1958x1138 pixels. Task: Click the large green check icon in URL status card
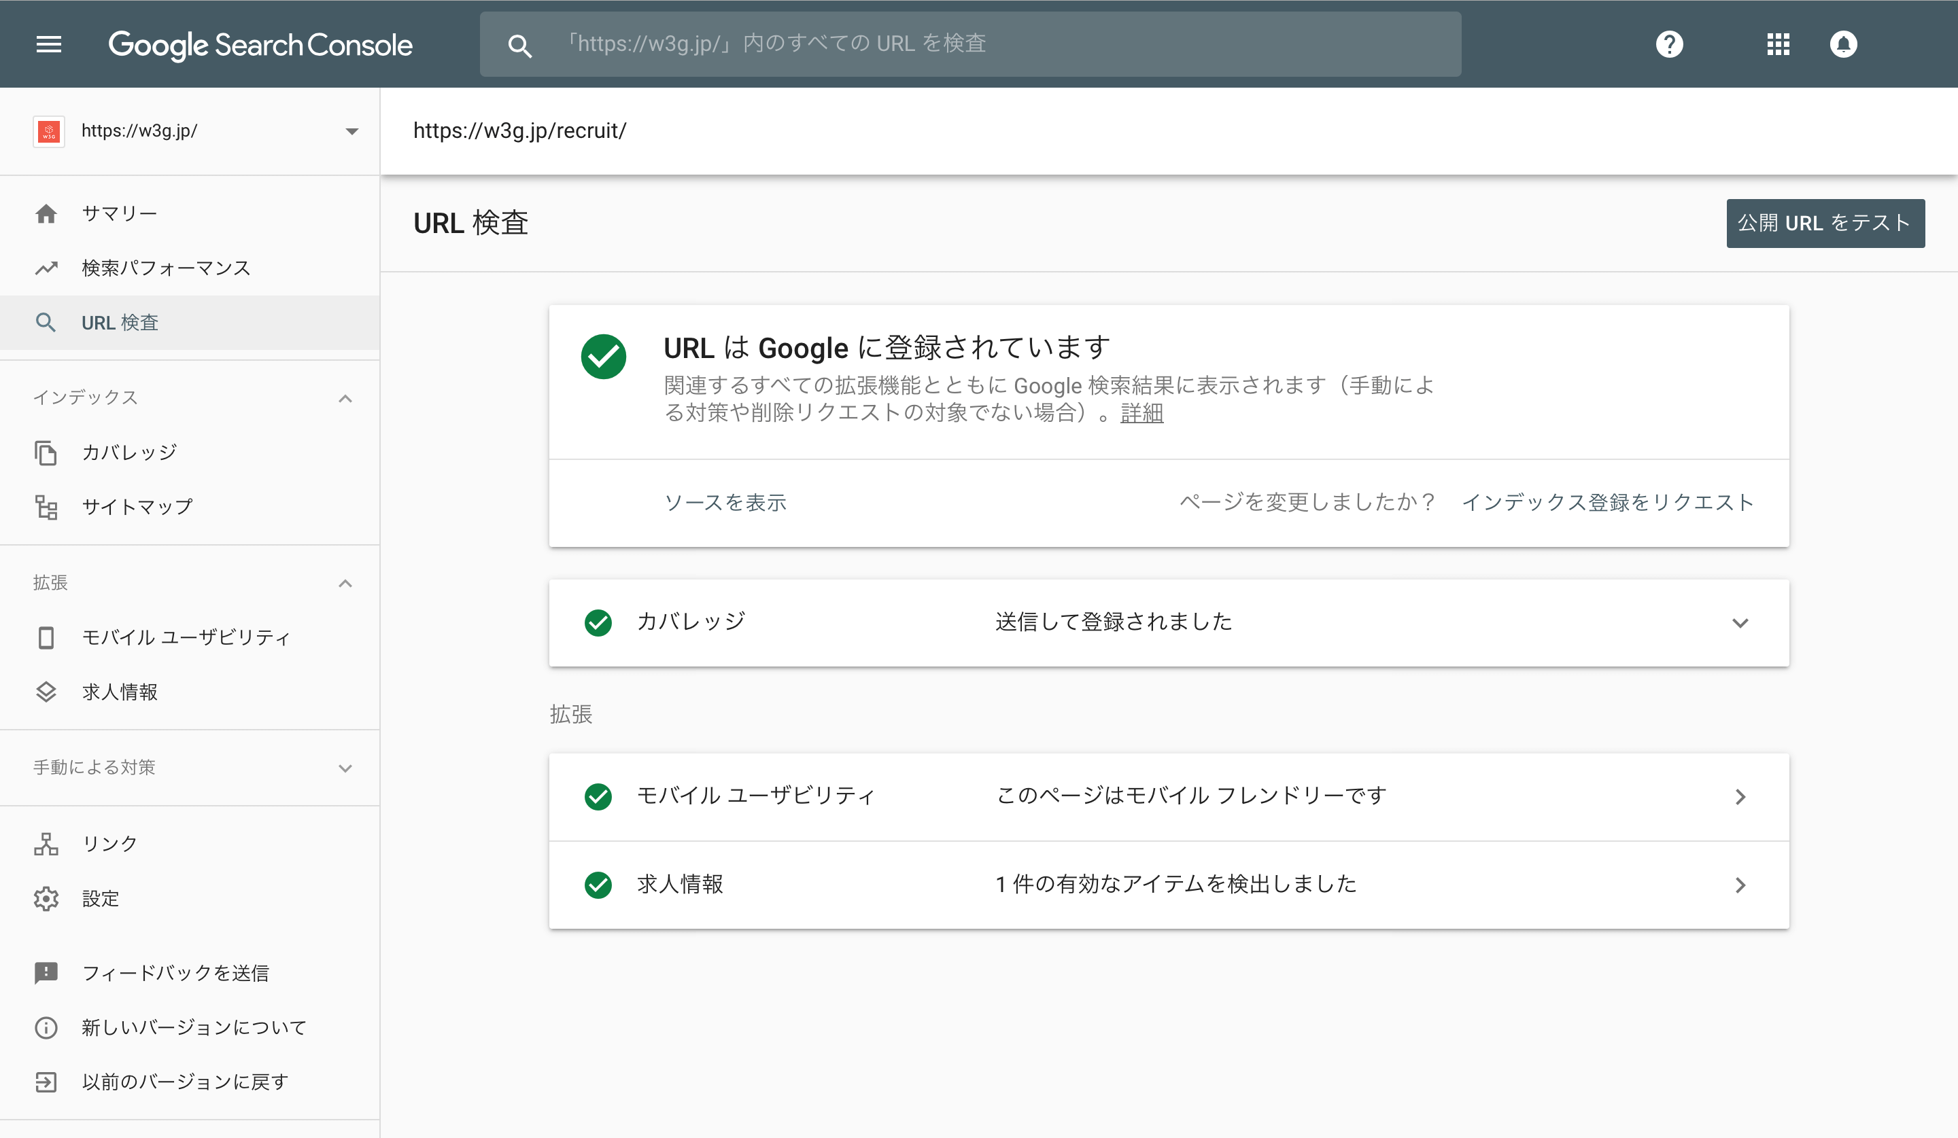604,356
